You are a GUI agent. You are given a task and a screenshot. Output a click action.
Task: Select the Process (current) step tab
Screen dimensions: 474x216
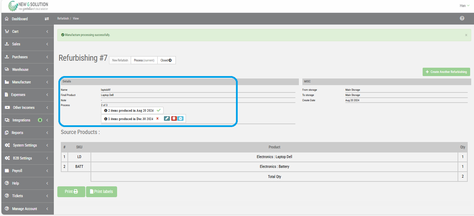(x=144, y=60)
